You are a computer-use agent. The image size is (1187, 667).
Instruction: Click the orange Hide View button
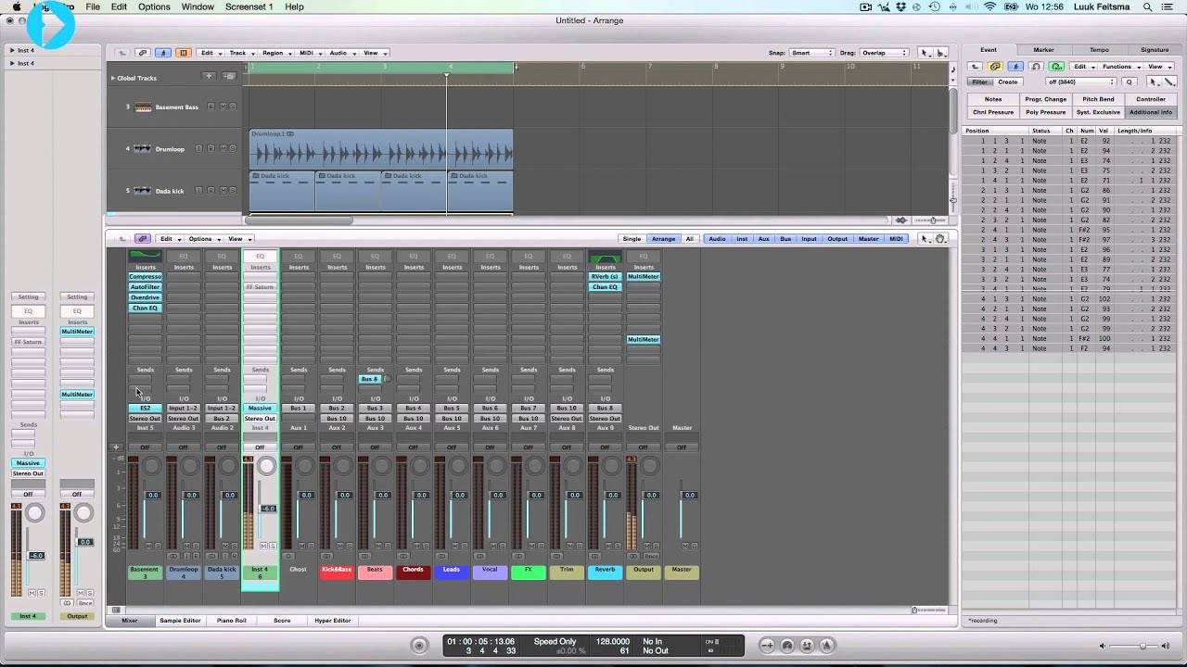click(x=183, y=53)
